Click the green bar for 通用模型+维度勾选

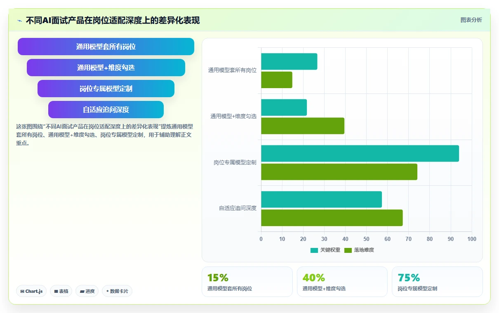point(303,126)
